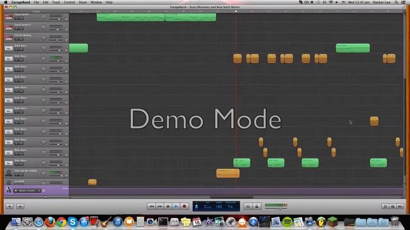Image resolution: width=410 pixels, height=230 pixels.
Task: Open Skype from the Dock
Action: pos(72,222)
